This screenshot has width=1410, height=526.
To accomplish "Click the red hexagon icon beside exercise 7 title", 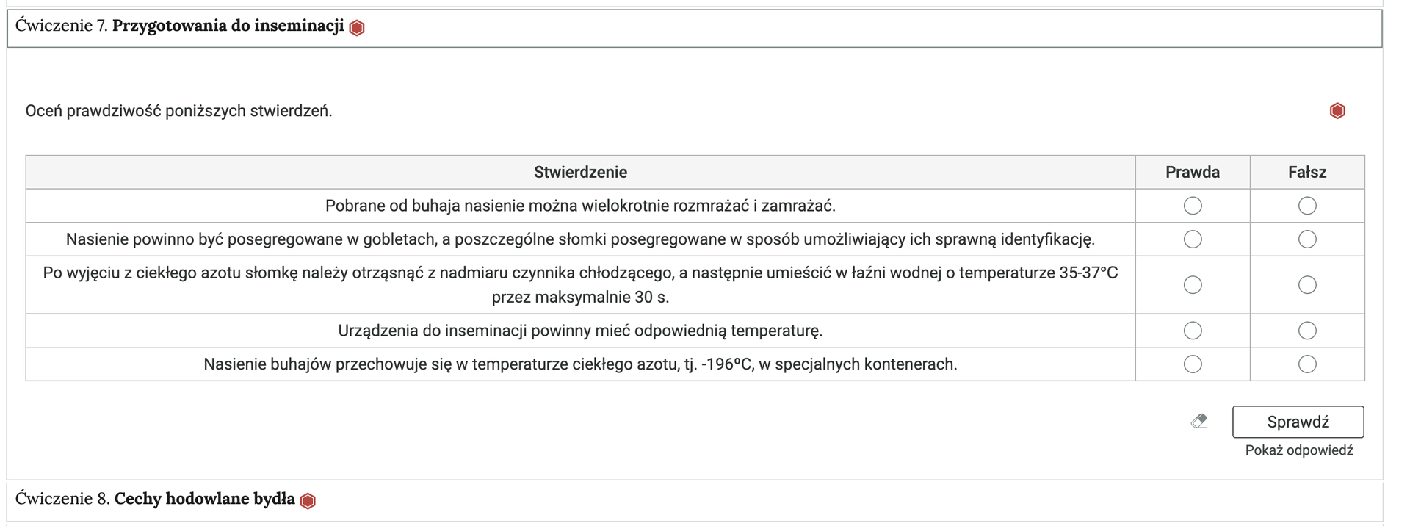I will 357,26.
